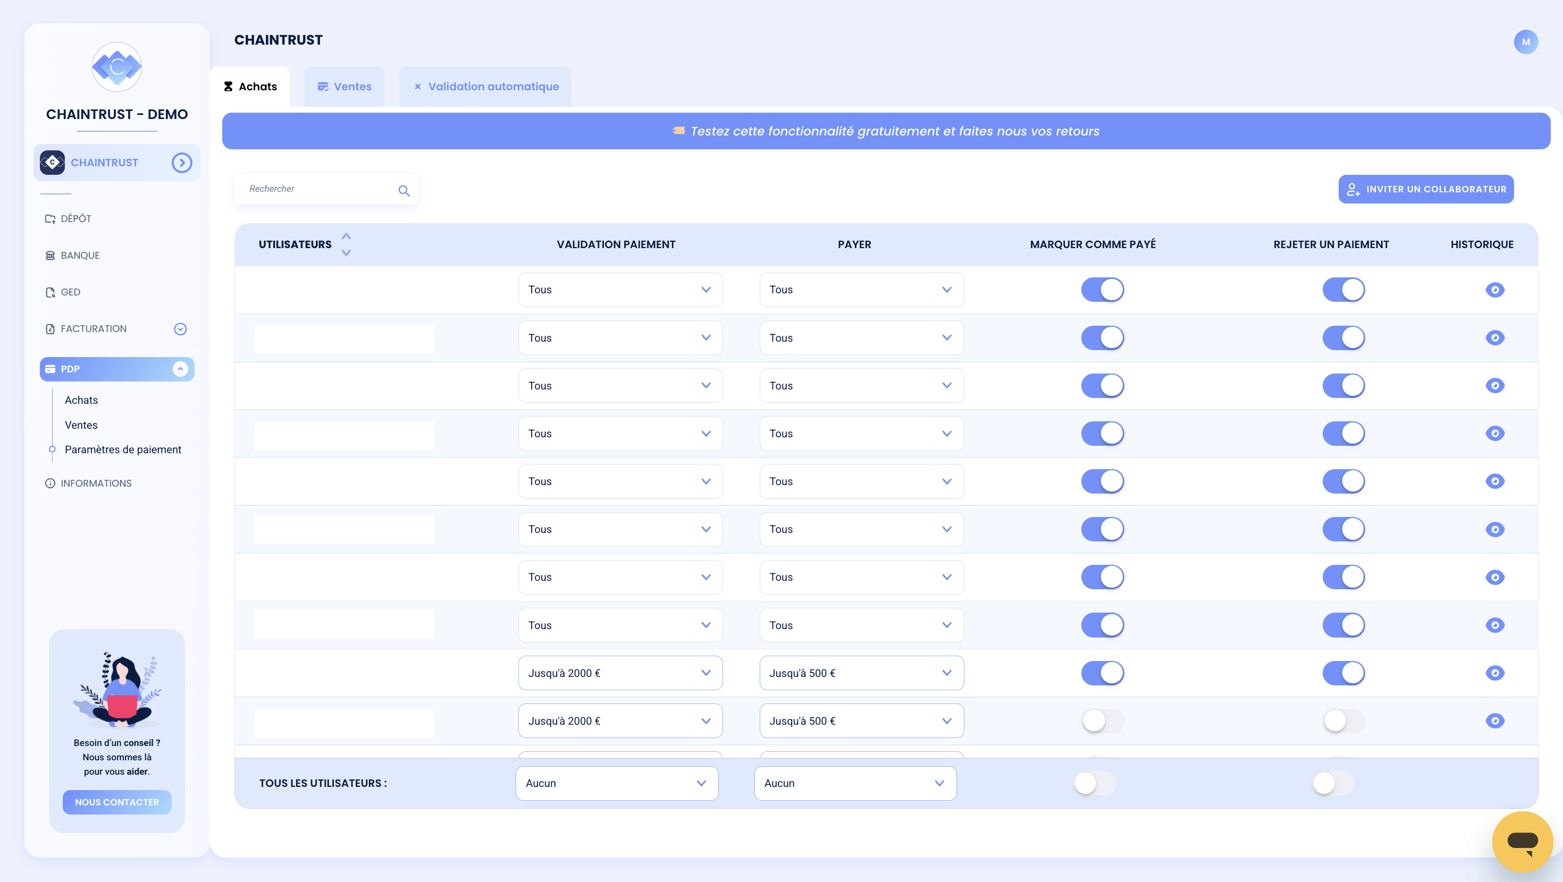Open Jusqu'à 2000 € dropdown in ninth row
1563x882 pixels.
point(620,673)
